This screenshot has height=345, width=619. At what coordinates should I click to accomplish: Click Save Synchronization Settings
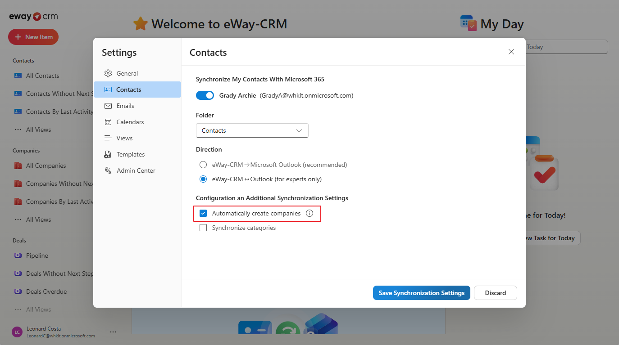422,293
